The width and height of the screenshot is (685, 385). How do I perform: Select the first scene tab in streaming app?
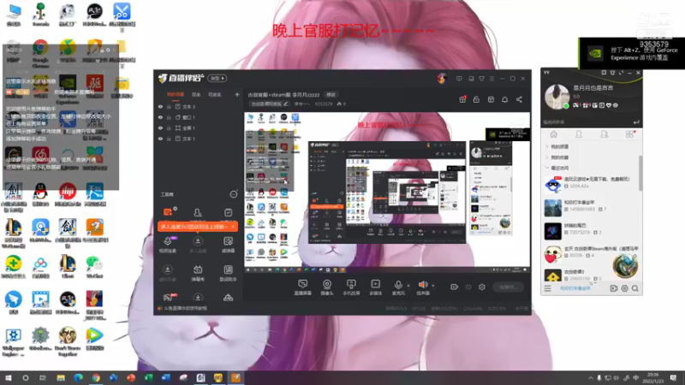(176, 94)
